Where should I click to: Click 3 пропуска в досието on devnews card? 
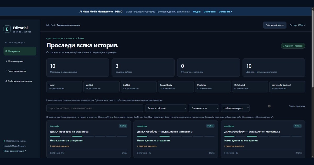59,146
